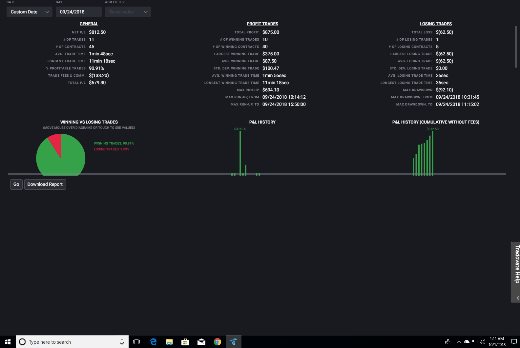This screenshot has width=520, height=348.
Task: Click the $812.50 cumulative P&L bar
Action: point(432,153)
